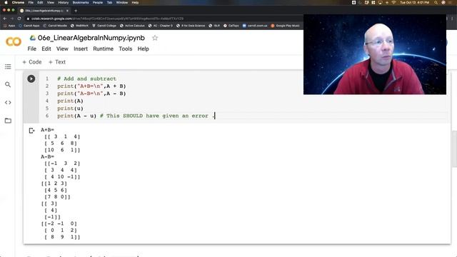
Task: Click the '# Add and subtract' comment line
Action: click(86, 79)
